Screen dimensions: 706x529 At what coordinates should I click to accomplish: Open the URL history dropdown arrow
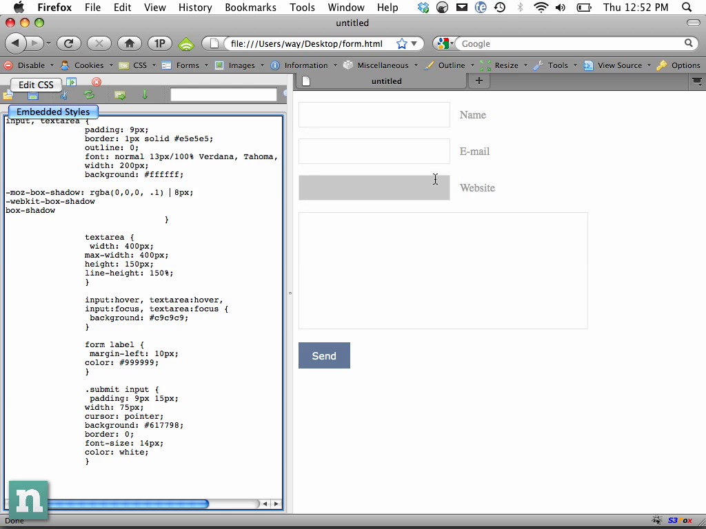414,43
